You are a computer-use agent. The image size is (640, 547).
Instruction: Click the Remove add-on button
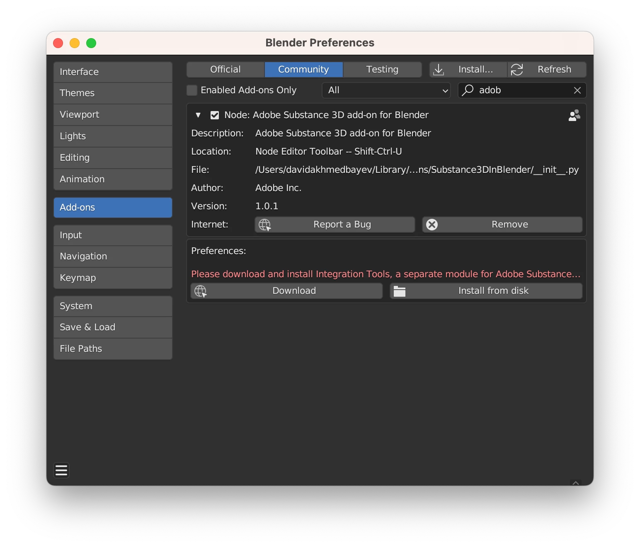(502, 225)
